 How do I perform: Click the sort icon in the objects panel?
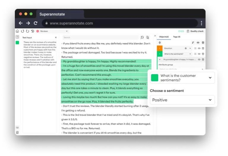pyautogui.click(x=193, y=43)
